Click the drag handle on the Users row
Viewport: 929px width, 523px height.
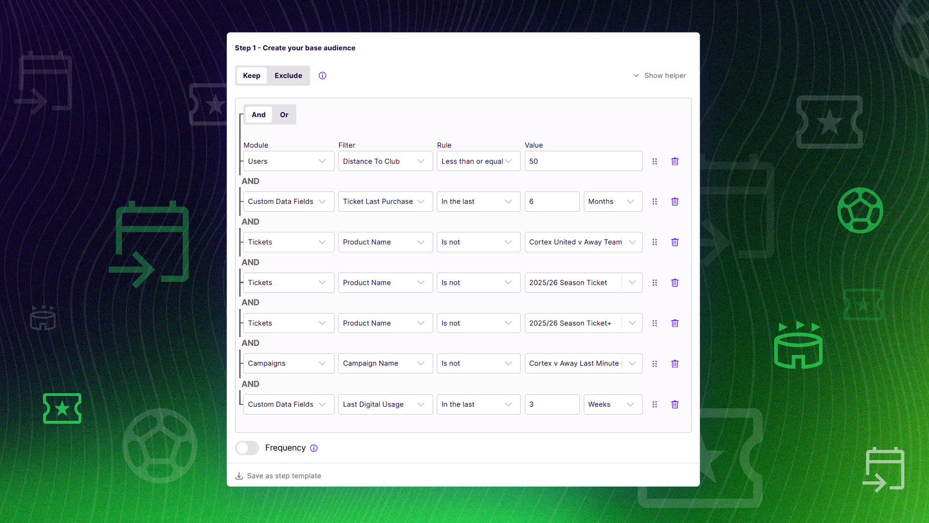tap(655, 161)
